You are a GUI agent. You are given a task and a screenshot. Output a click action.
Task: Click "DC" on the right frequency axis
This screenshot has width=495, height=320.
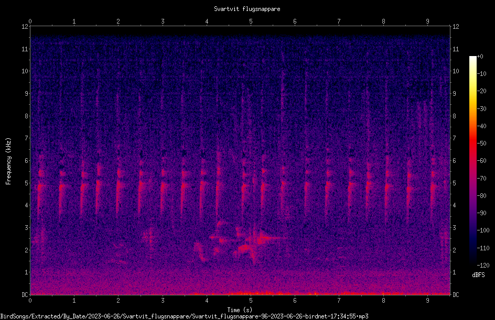(x=456, y=295)
